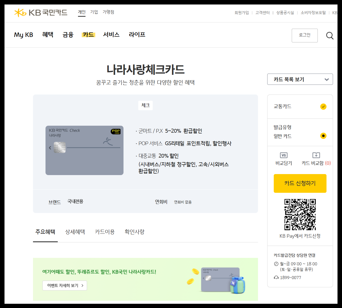The image size is (342, 308).
Task: Click the 카드 신청하기 button
Action: tap(300, 183)
